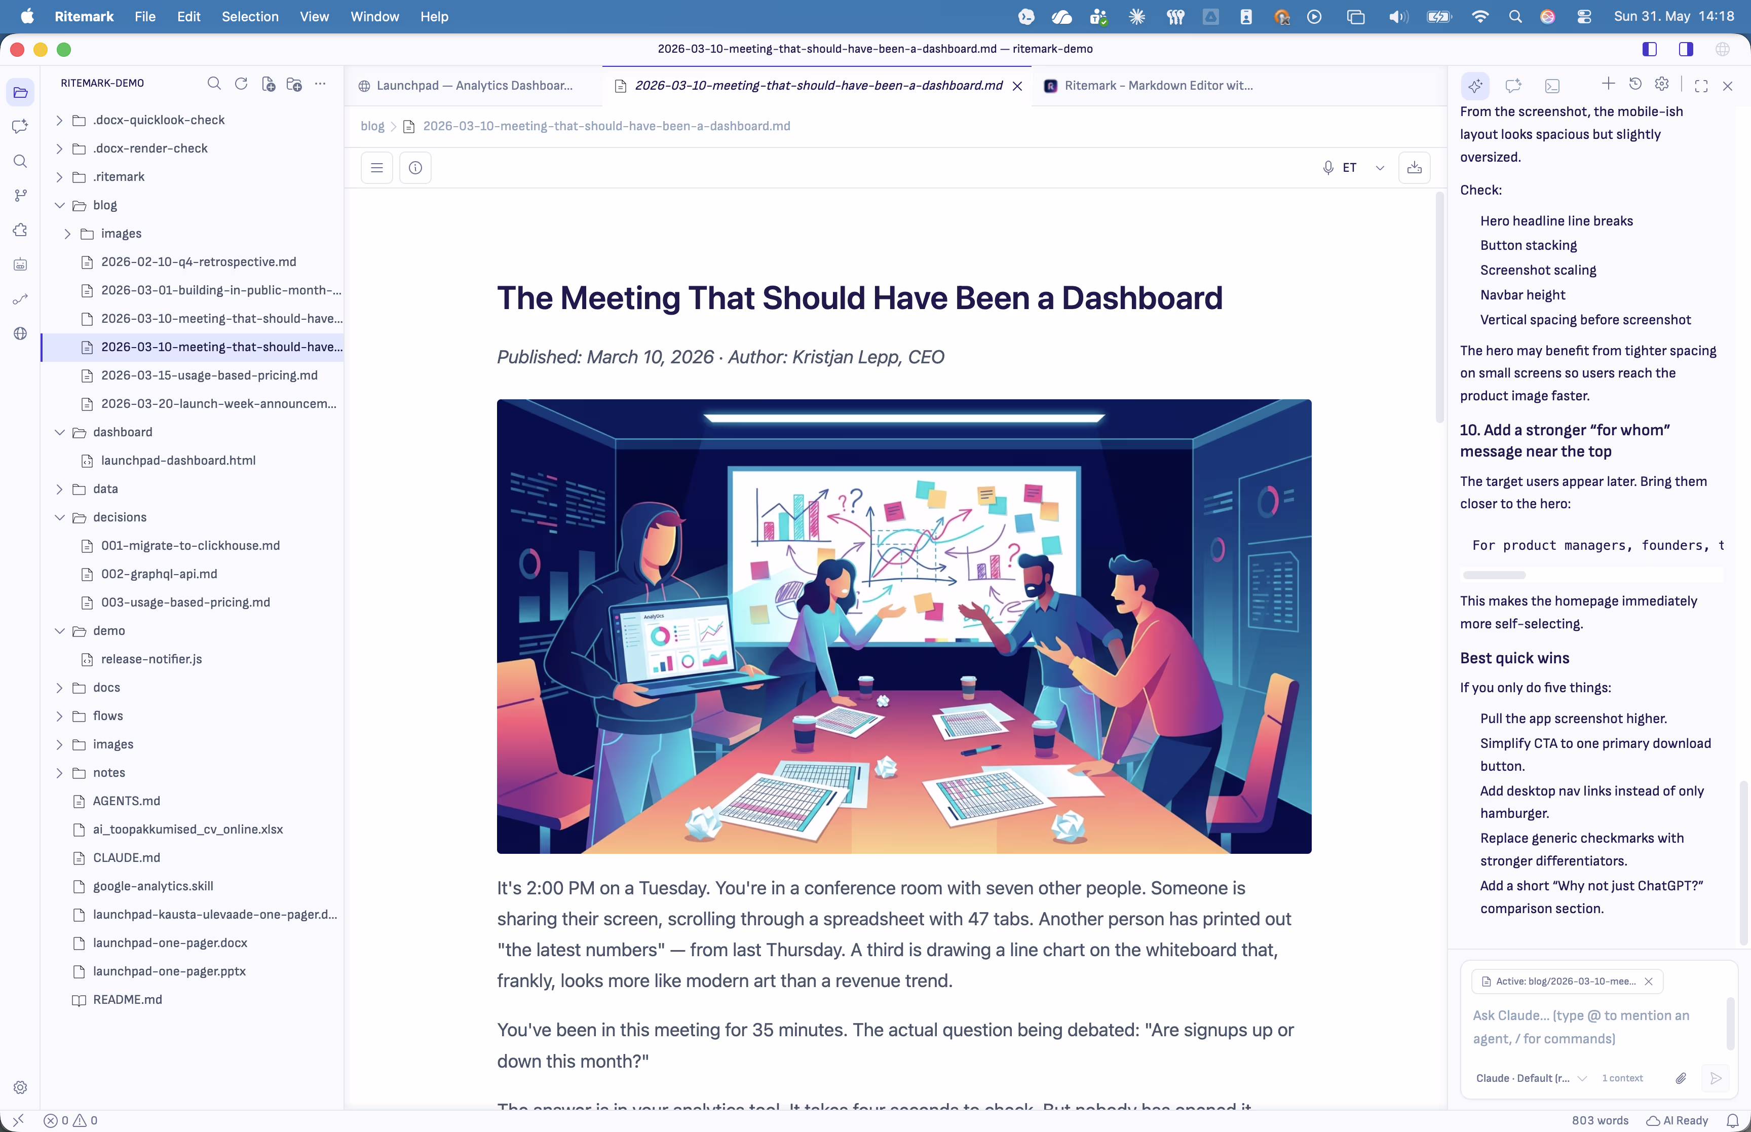
Task: Select the chat bubble icon in the AI panel
Action: coord(1513,86)
